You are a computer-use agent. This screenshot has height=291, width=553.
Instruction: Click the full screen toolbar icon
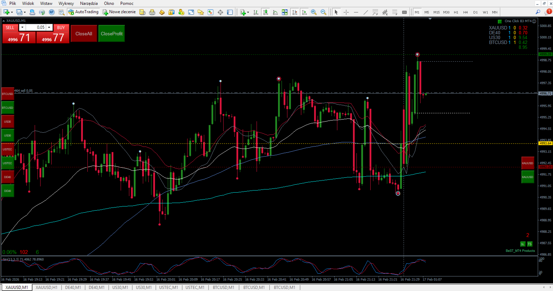(191, 12)
